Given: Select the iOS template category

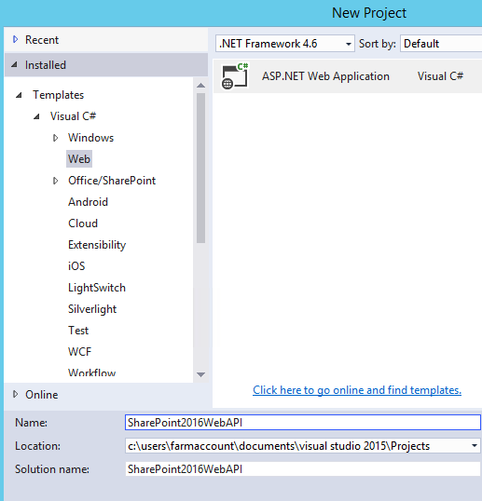Looking at the screenshot, I should [x=76, y=266].
